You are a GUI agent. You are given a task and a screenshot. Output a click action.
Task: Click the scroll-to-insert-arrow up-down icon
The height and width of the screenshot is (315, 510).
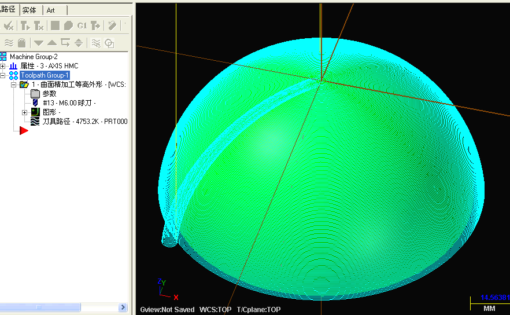click(79, 43)
